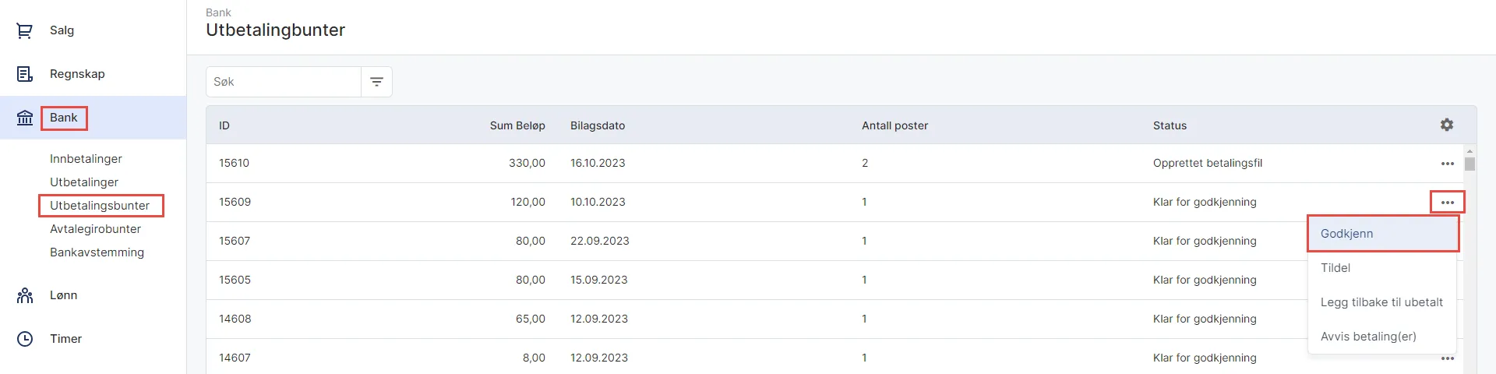Open the filter icon beside search

click(376, 82)
